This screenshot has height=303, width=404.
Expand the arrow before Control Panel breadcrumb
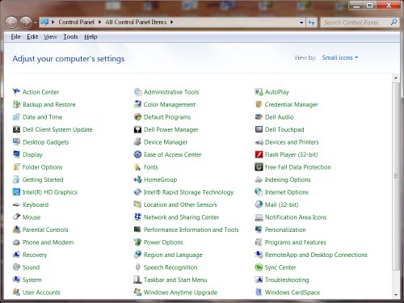[53, 22]
